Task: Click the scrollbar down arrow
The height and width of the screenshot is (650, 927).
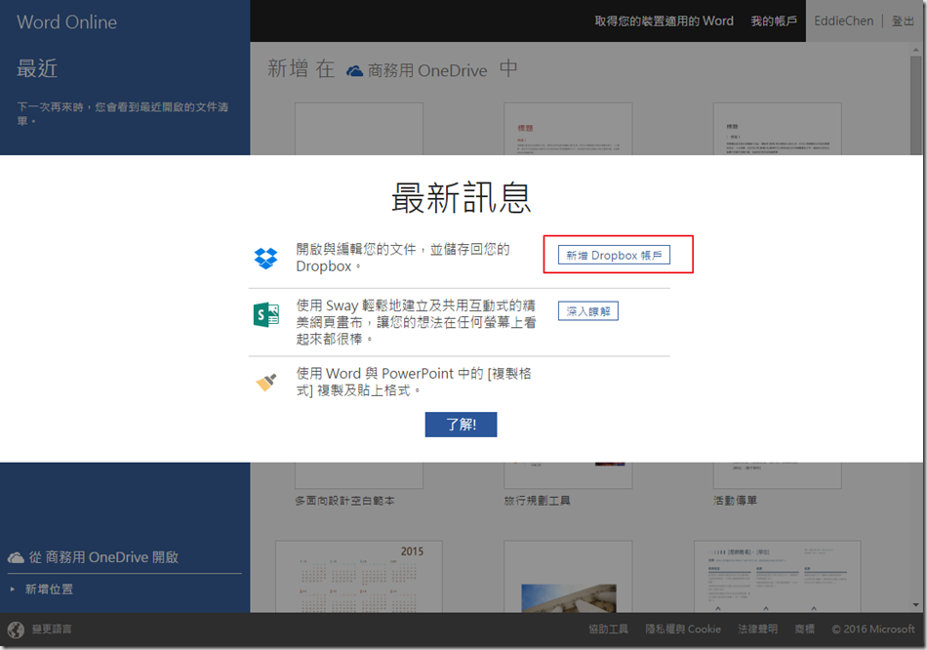Action: click(x=915, y=605)
